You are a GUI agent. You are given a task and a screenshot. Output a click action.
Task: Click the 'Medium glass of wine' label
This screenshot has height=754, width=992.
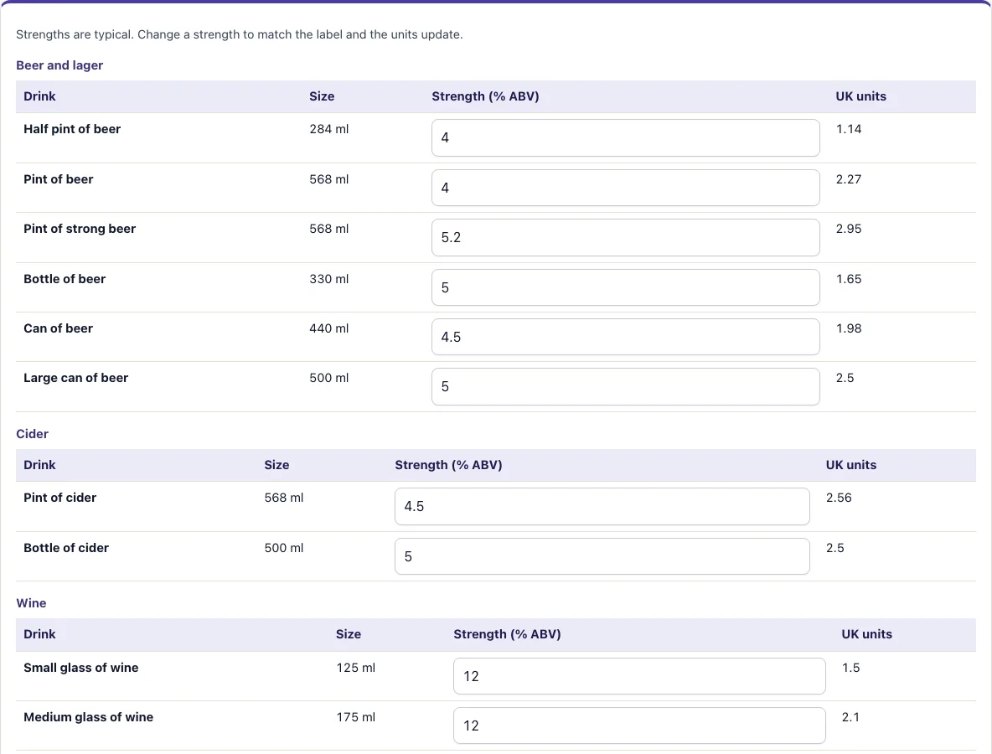point(89,716)
